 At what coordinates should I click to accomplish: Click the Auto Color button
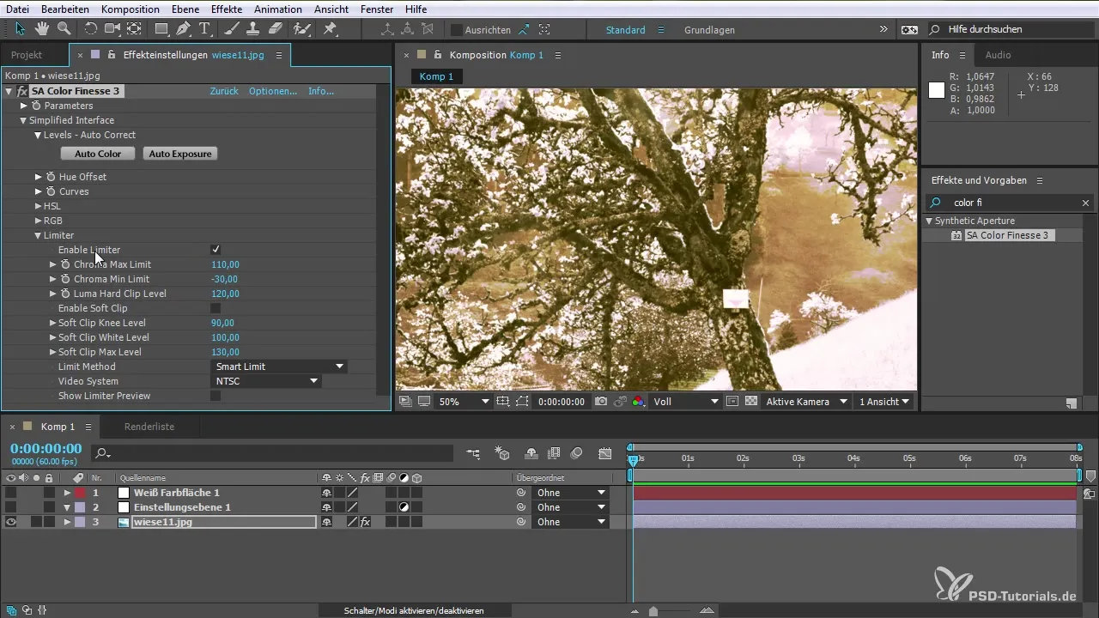click(98, 154)
